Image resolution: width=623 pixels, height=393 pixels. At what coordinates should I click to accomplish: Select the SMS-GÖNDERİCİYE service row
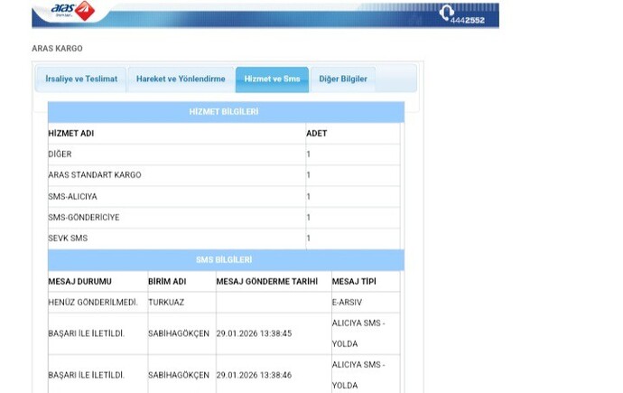tap(224, 218)
